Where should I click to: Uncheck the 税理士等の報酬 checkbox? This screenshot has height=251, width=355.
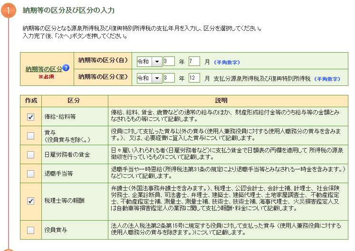point(30,201)
